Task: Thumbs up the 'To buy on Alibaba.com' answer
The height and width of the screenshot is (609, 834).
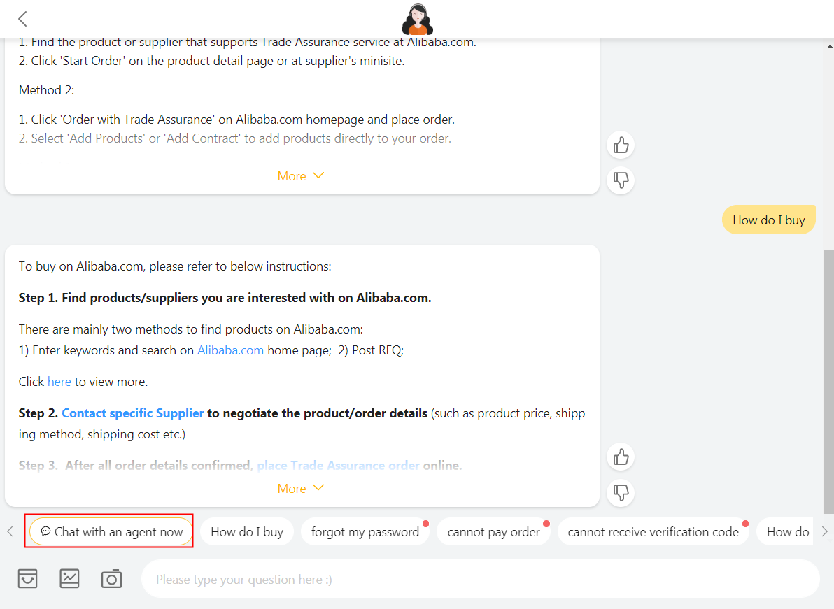Action: (621, 457)
